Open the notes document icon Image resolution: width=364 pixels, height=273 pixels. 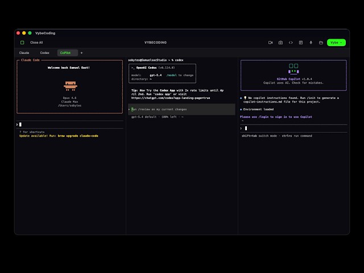coord(301,43)
